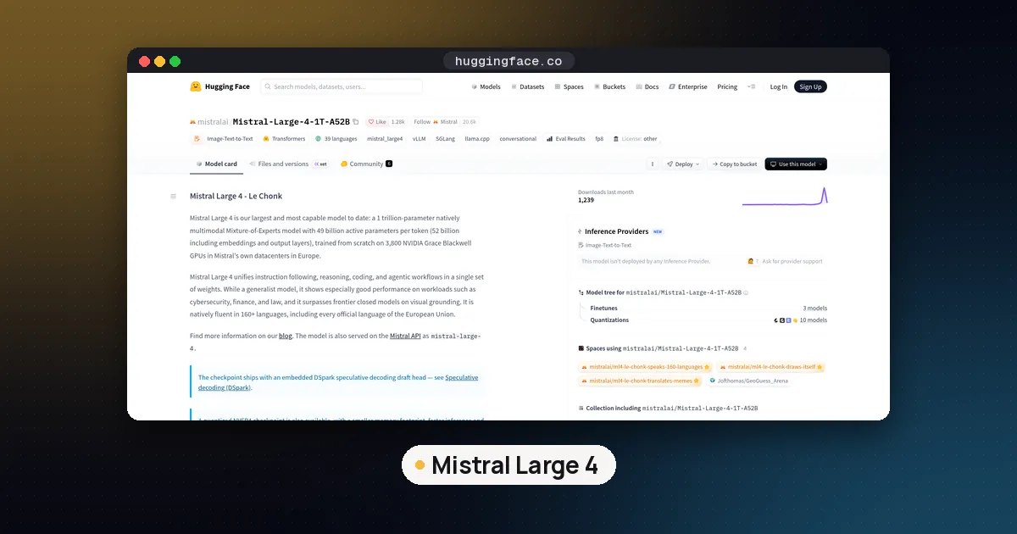Open the 1.28k likes count
The image size is (1017, 534).
click(x=397, y=122)
